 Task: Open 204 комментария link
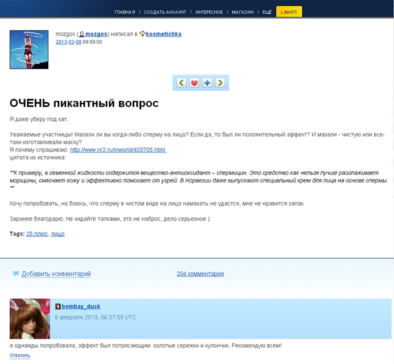coord(200,274)
